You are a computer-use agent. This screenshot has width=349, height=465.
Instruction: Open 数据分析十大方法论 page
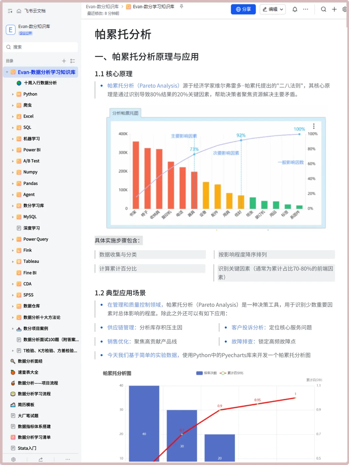[x=42, y=317]
